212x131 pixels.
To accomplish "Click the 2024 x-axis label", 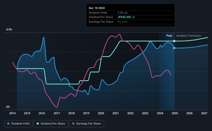I will pos(160,113).
